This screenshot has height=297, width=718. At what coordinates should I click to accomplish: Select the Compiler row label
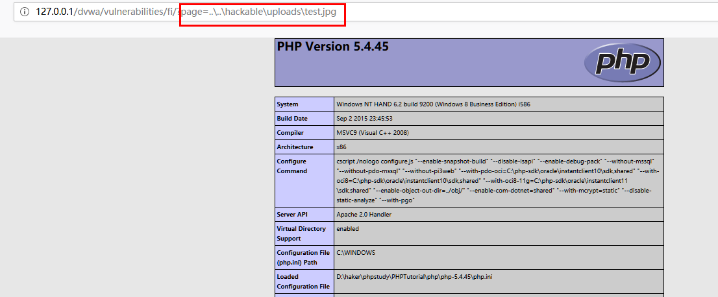tap(290, 133)
